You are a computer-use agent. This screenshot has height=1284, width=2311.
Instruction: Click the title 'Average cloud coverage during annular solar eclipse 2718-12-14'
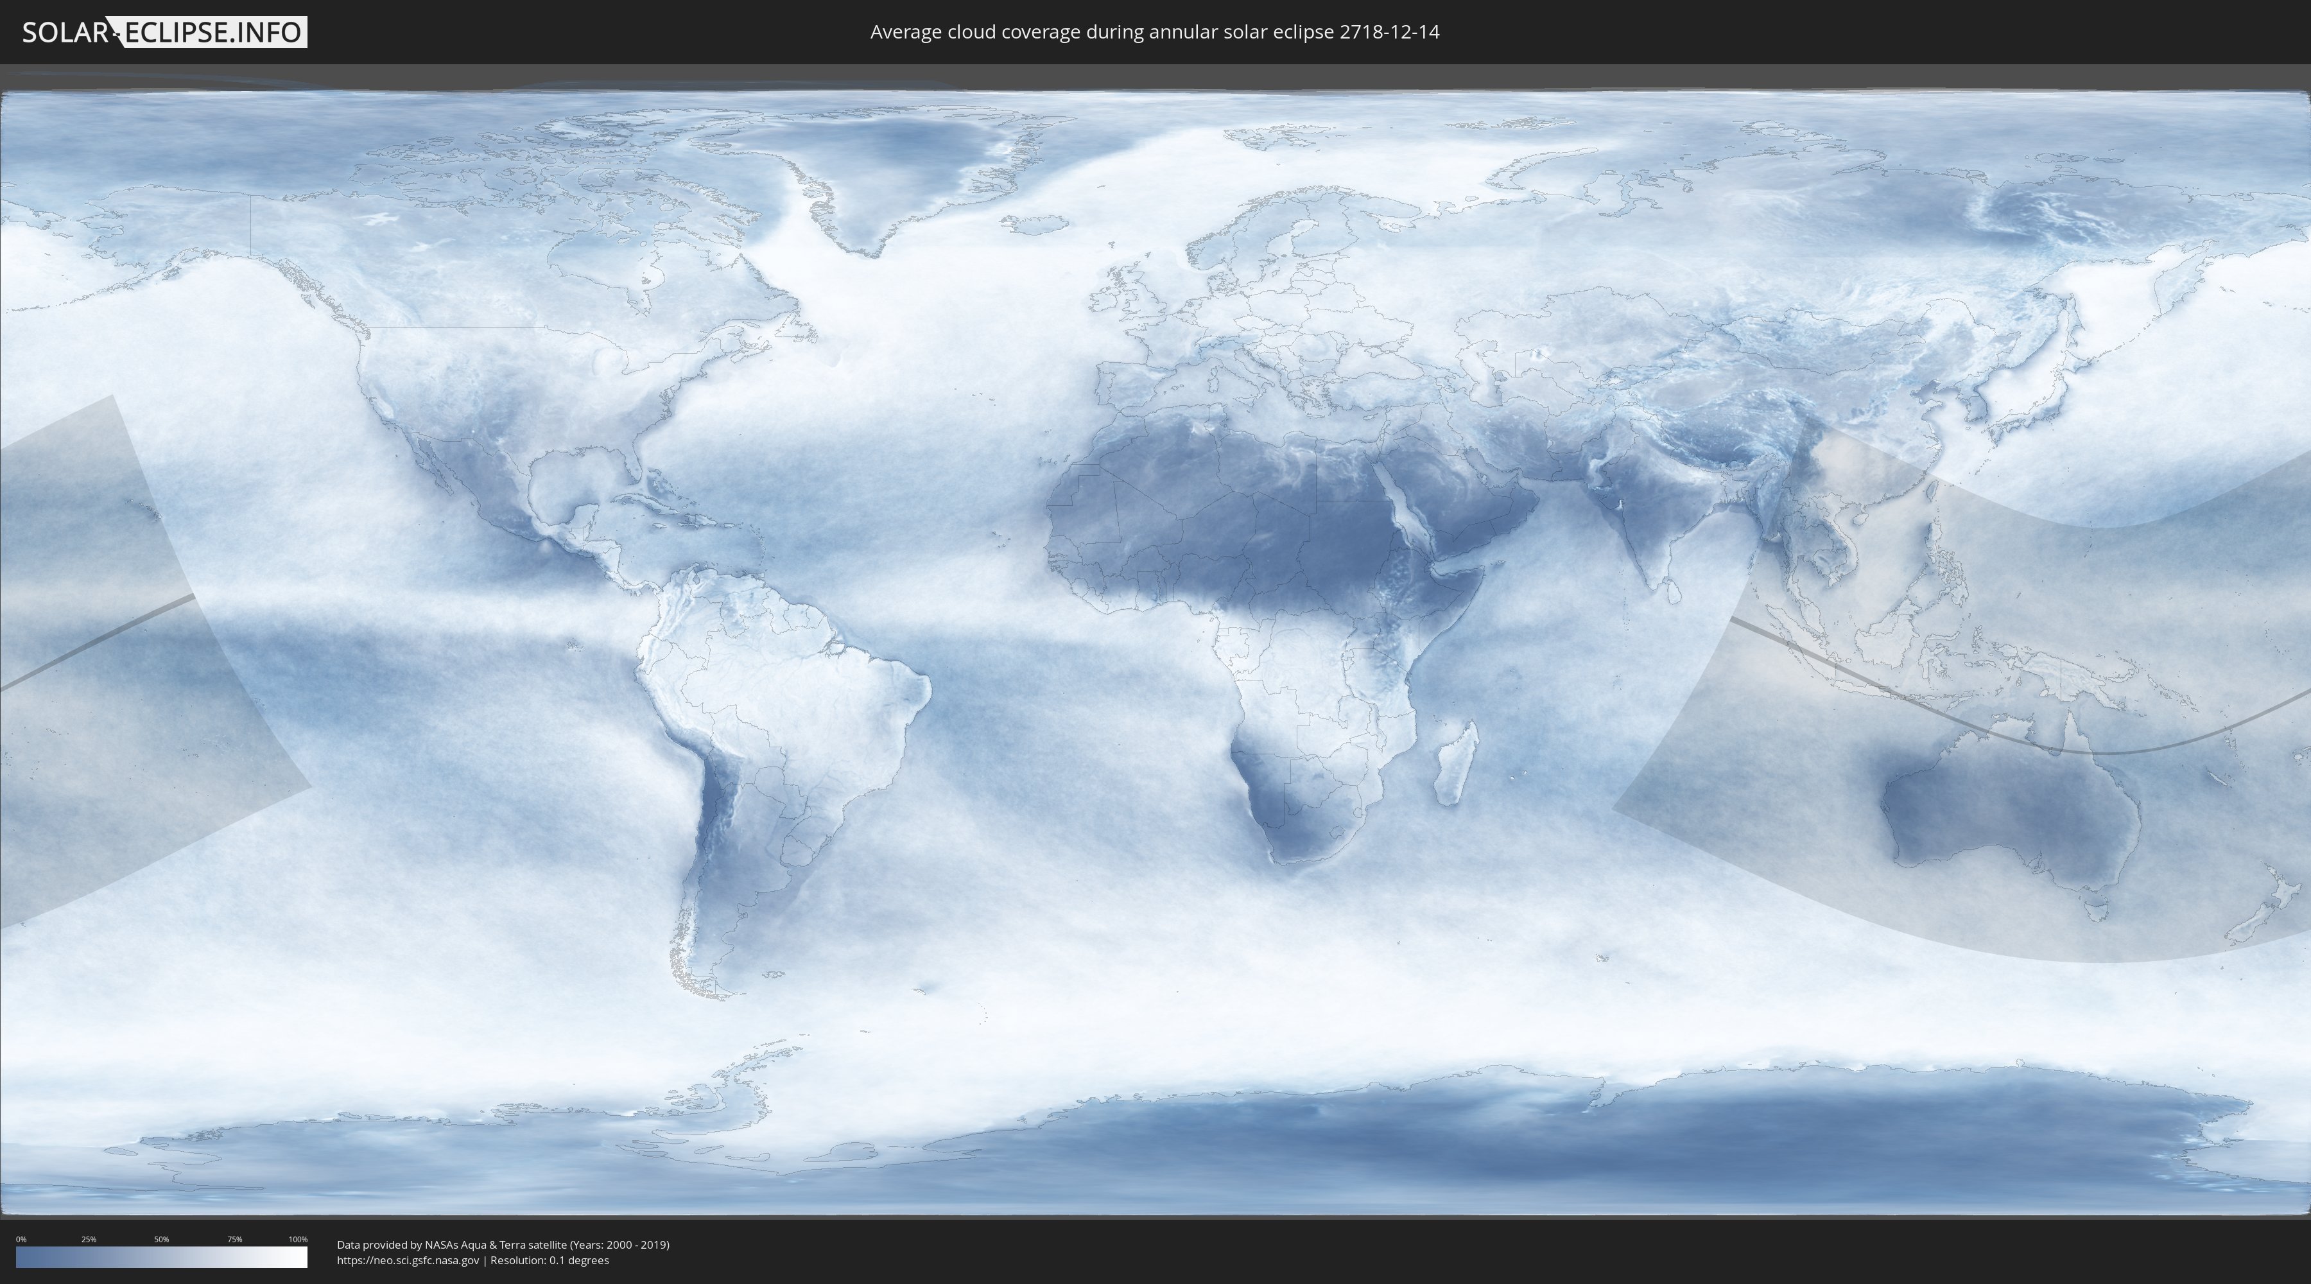[x=1155, y=32]
